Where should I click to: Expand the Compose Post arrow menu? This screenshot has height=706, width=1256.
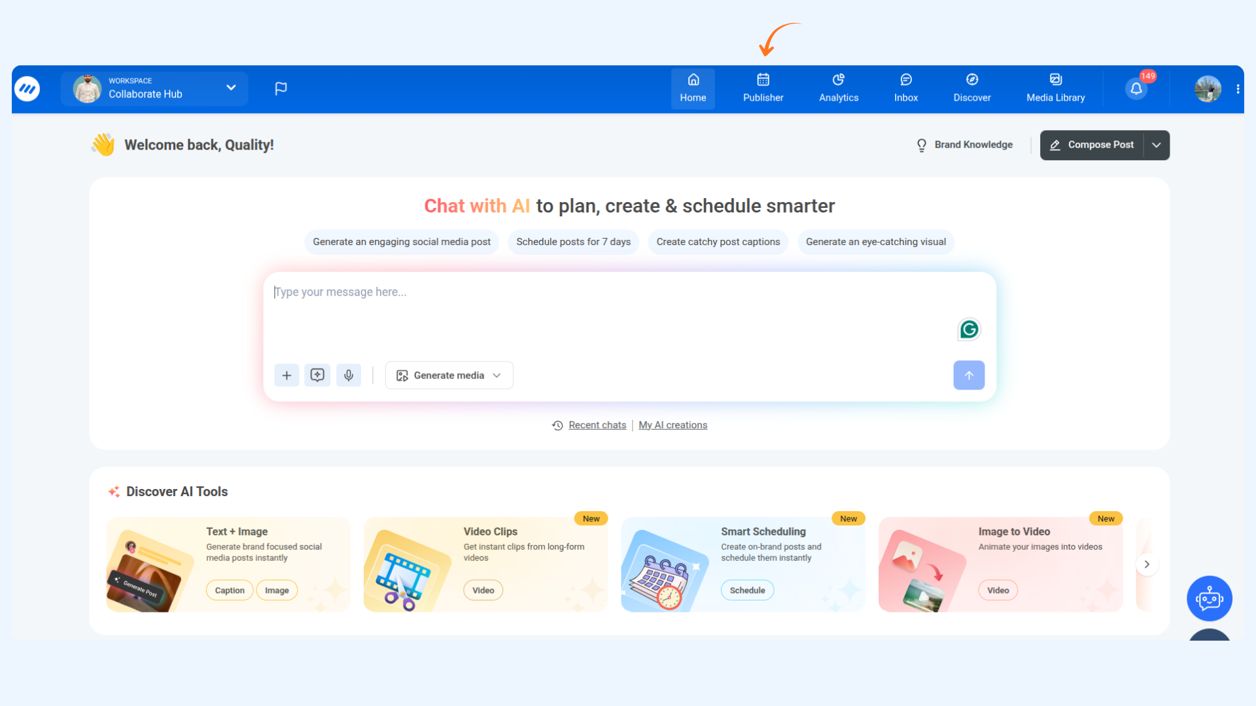[x=1157, y=145]
